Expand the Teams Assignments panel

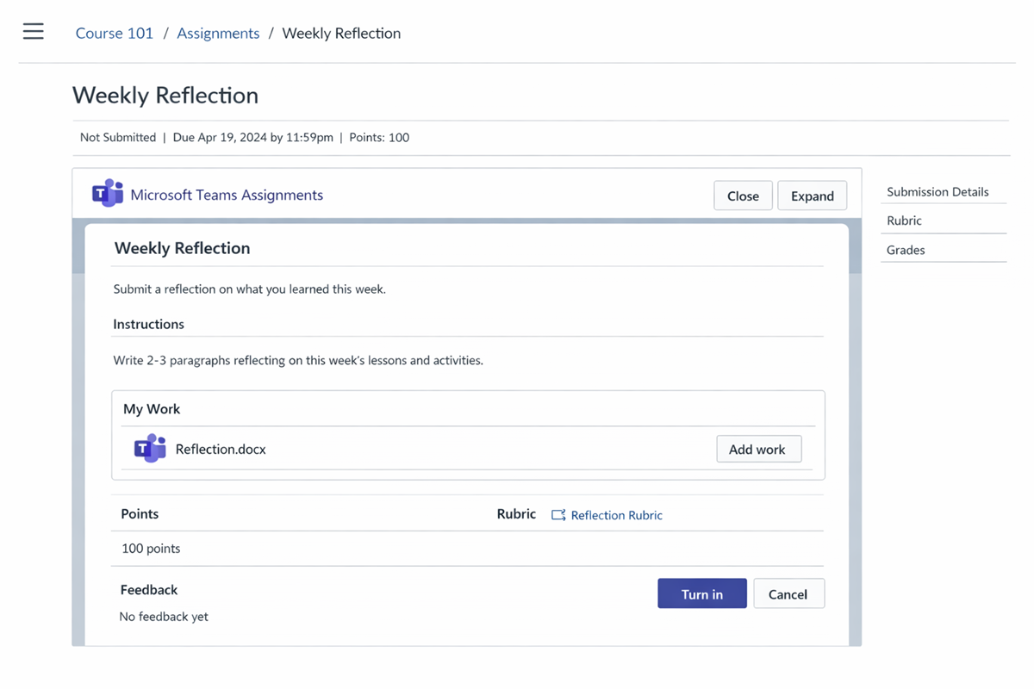pos(812,196)
